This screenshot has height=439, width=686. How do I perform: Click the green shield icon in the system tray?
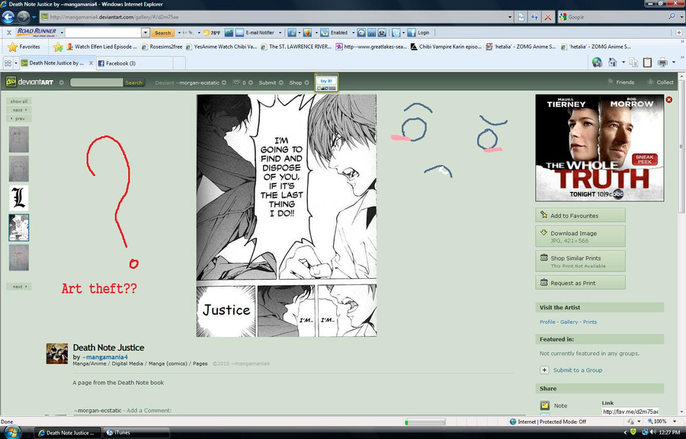(633, 432)
